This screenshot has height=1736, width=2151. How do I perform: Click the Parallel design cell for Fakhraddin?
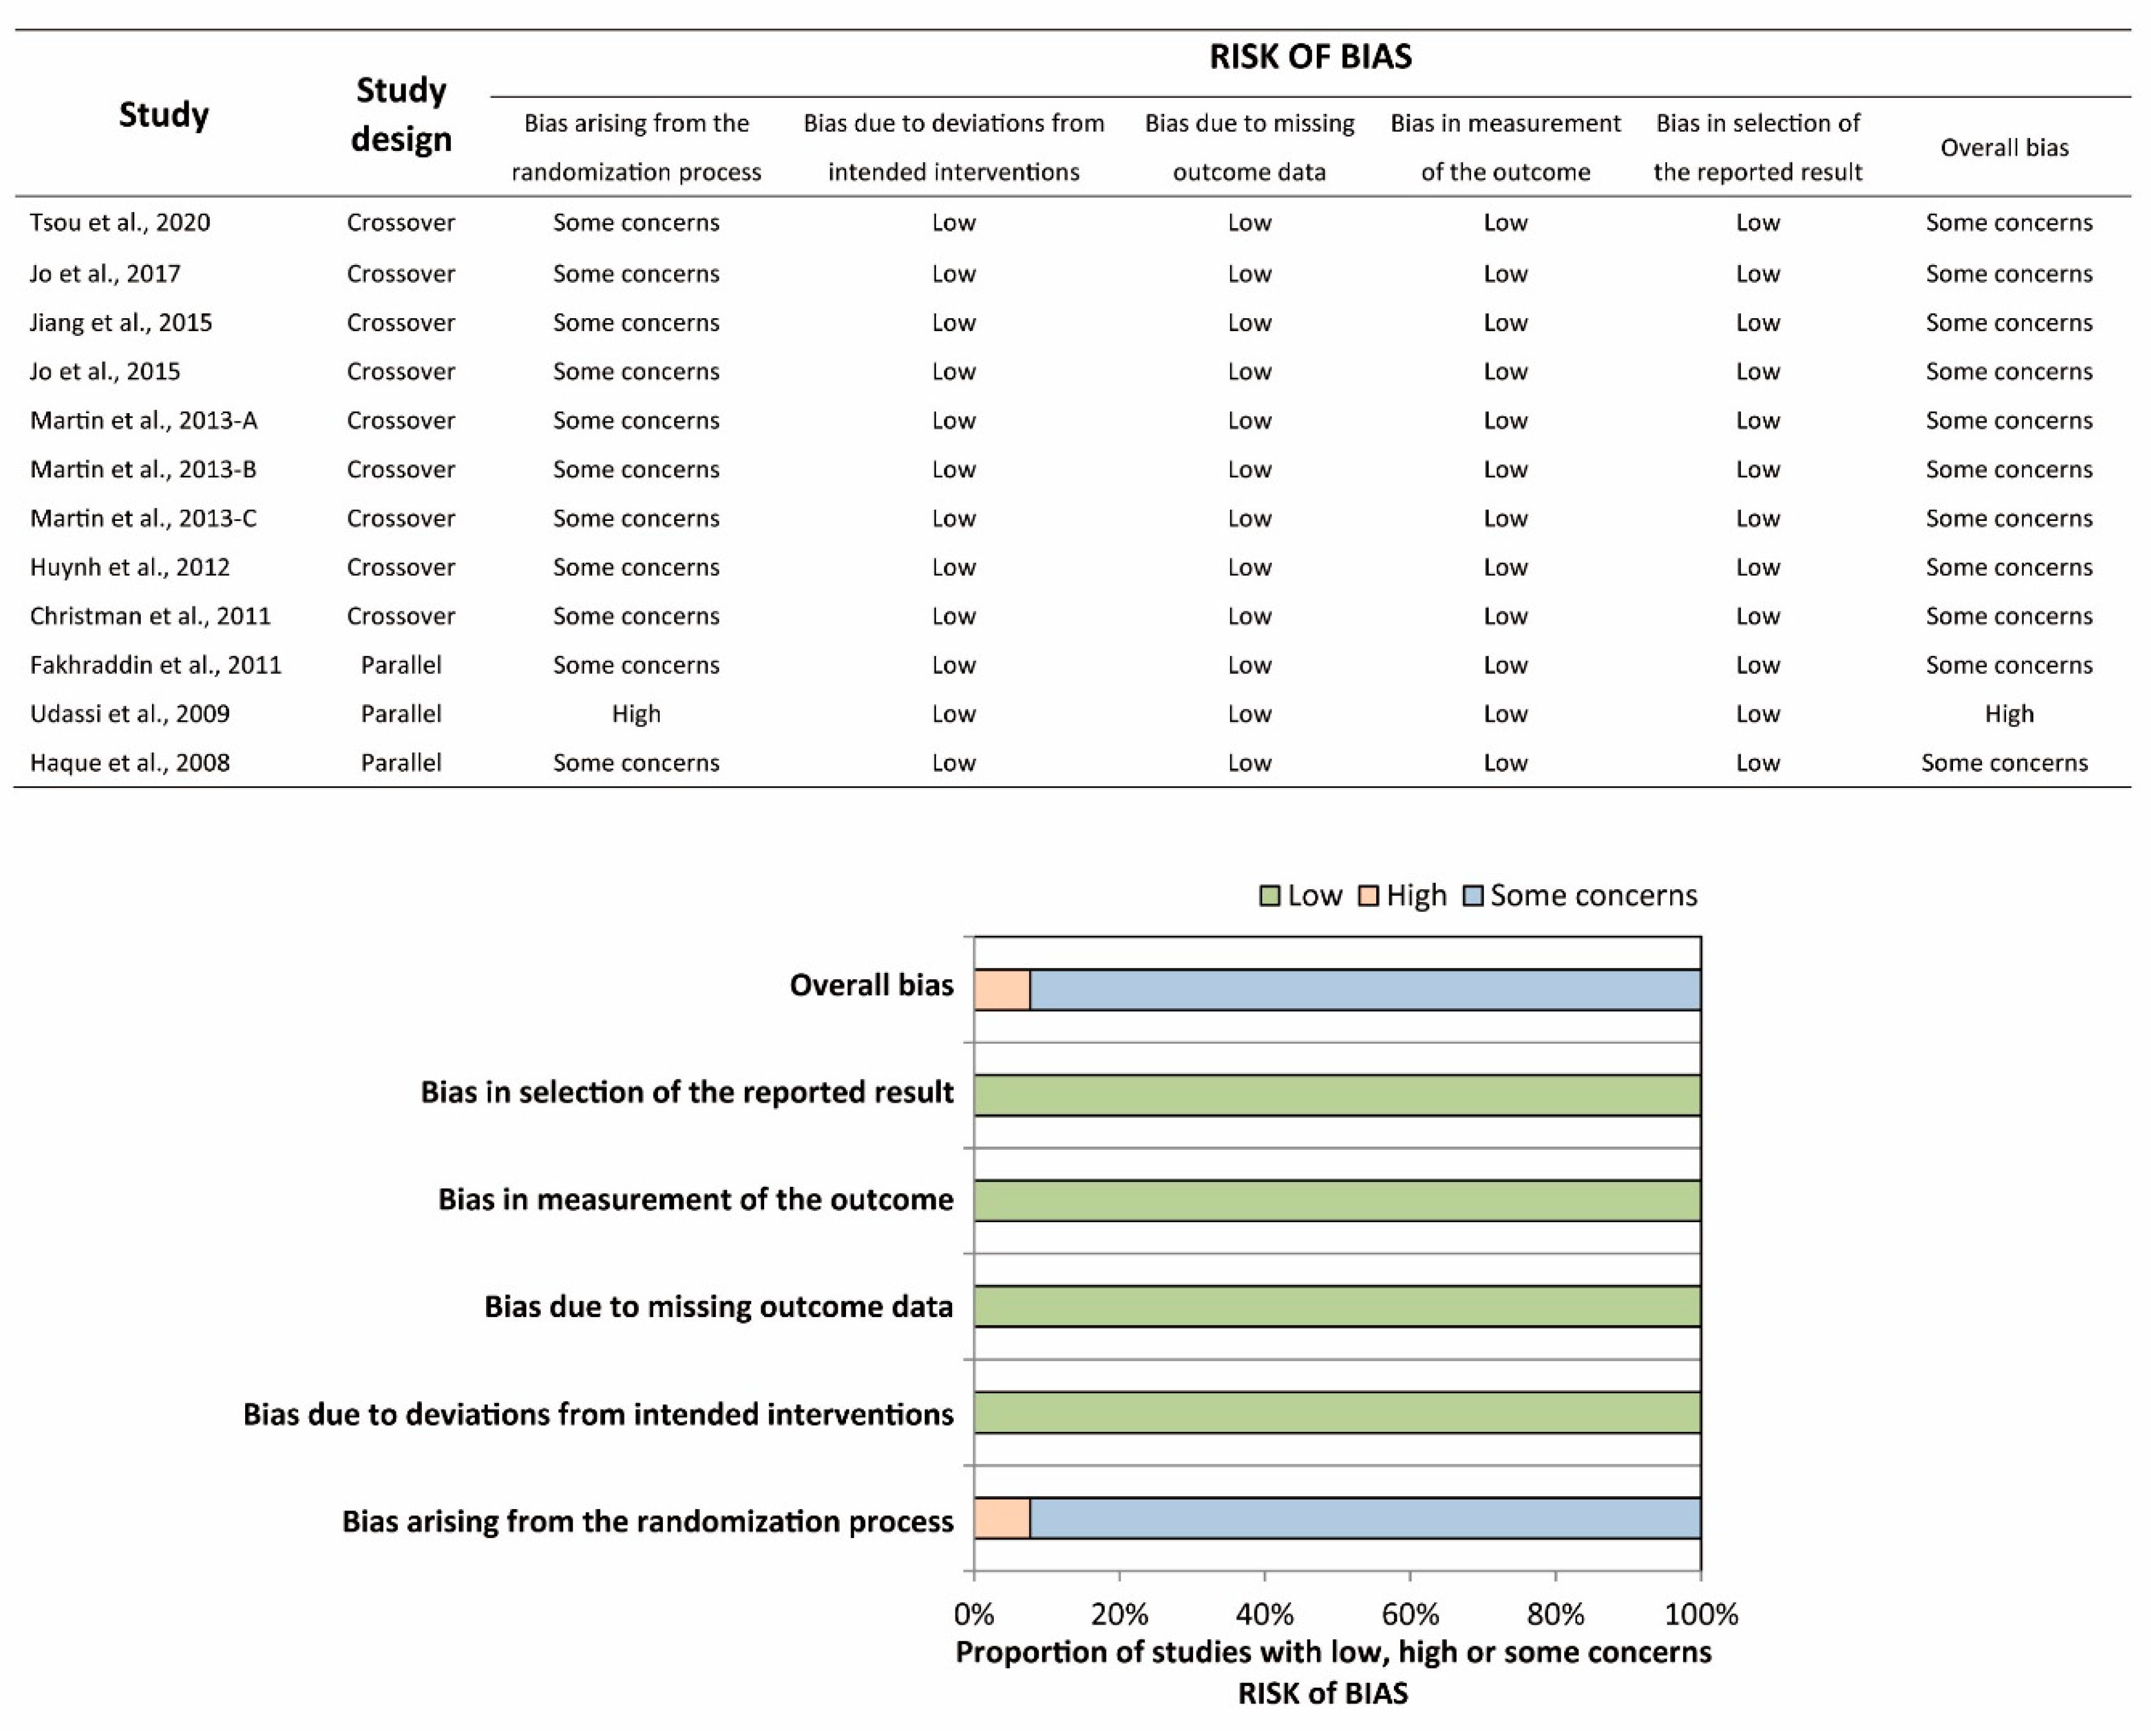pos(401,665)
